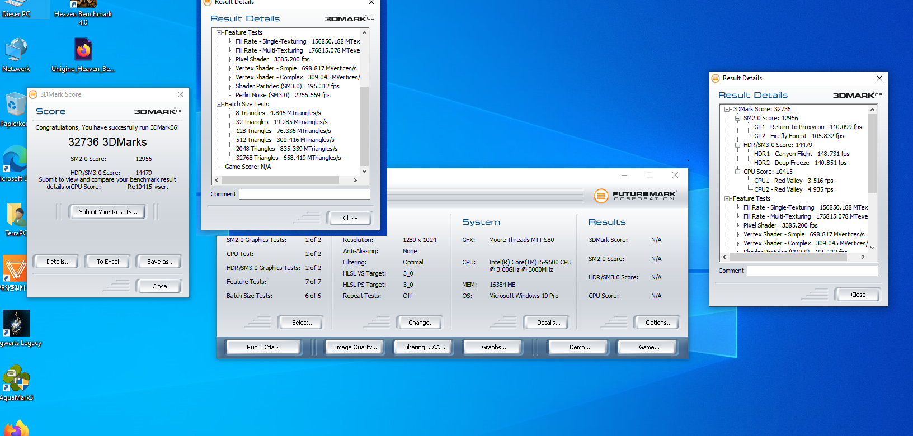Click Save as... in Score window

tap(159, 262)
